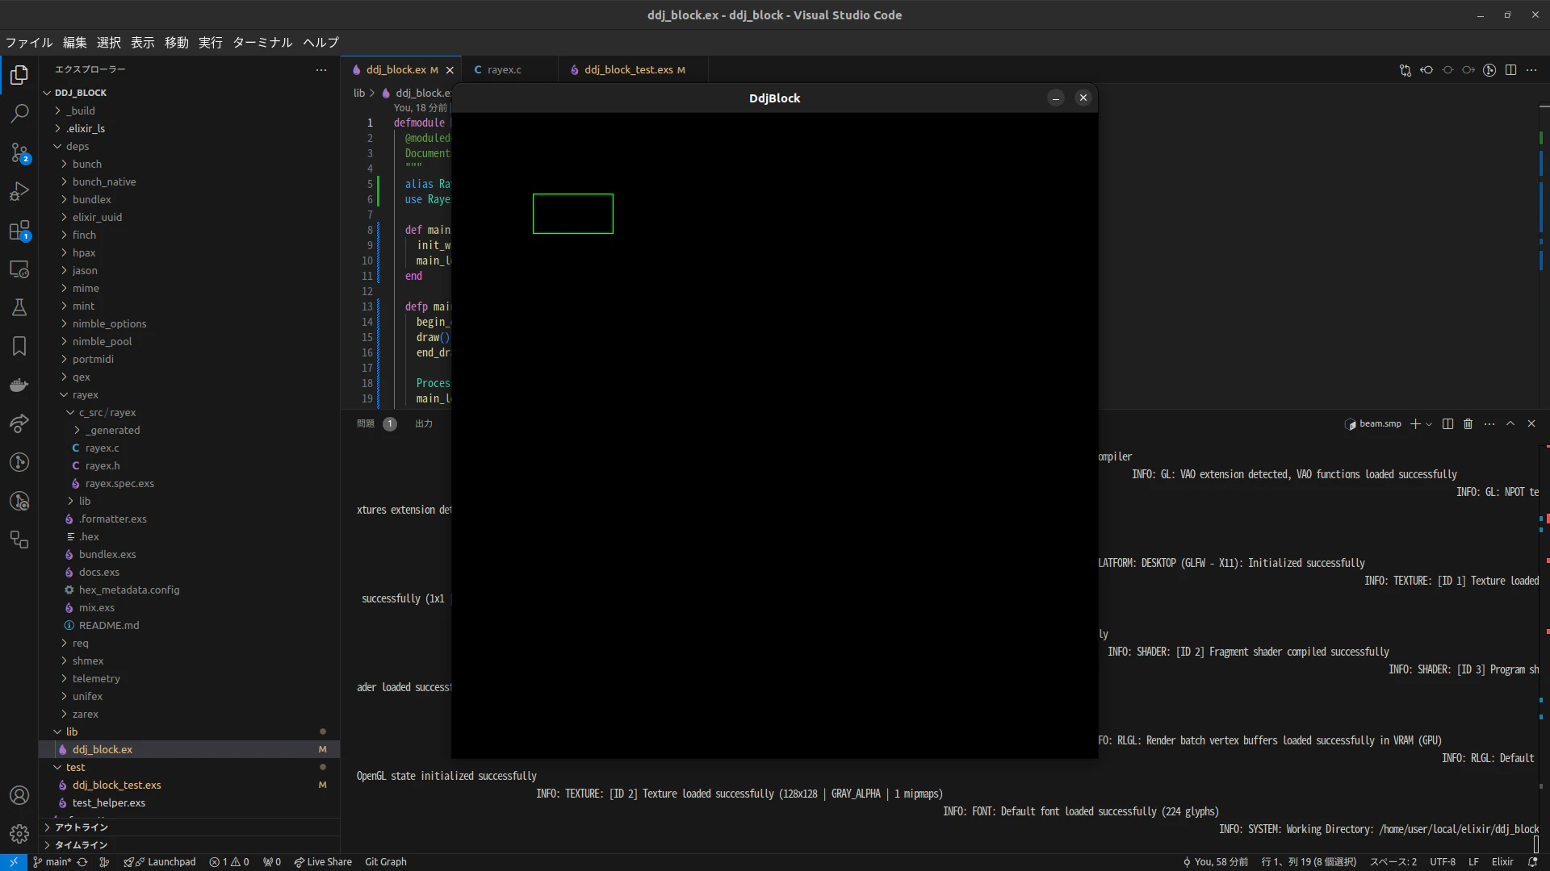Click main* branch in status bar

point(52,862)
